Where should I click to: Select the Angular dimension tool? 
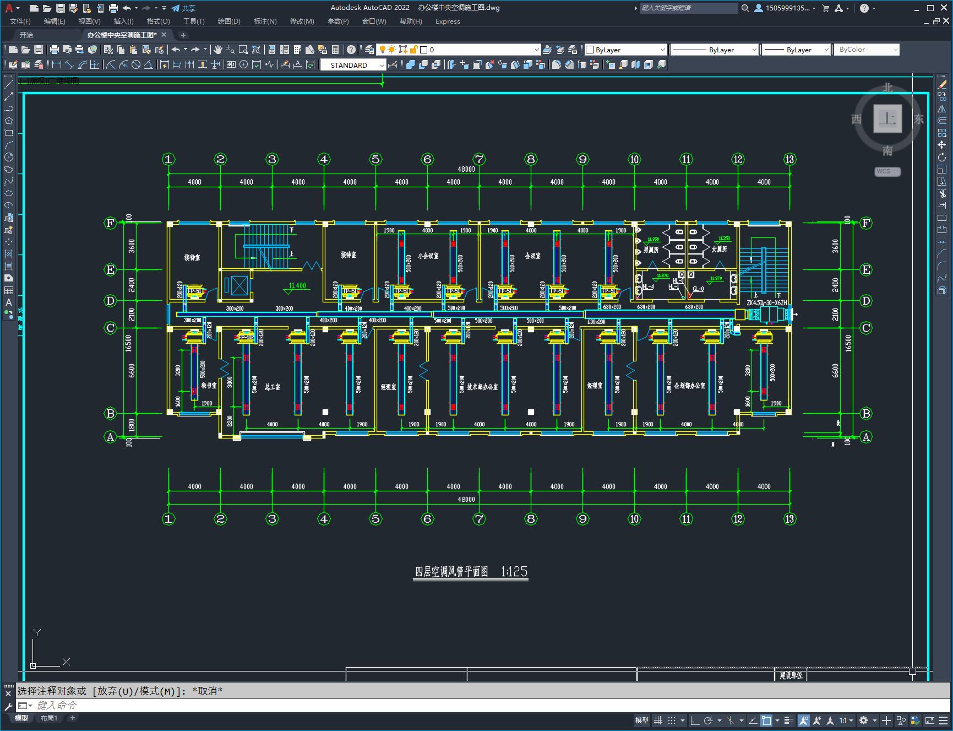tap(149, 65)
